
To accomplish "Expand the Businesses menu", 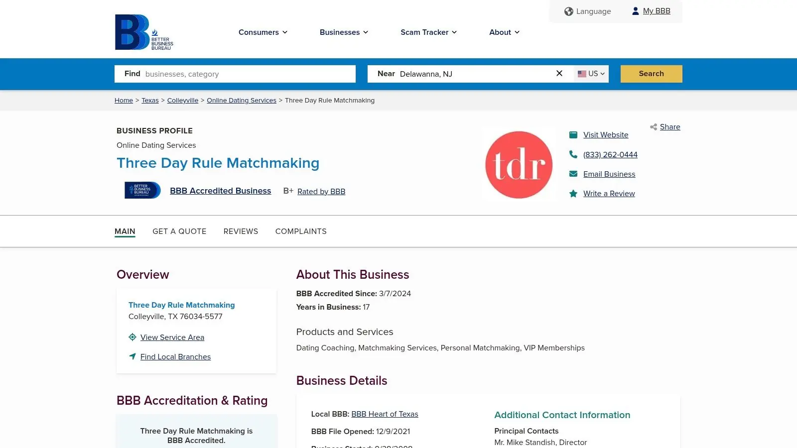I will (344, 32).
